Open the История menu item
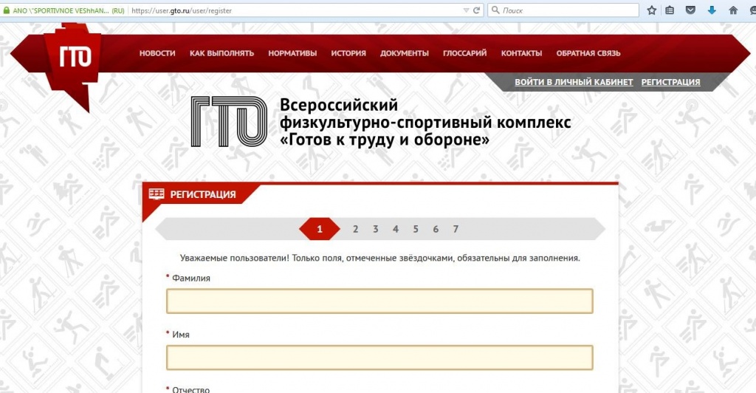Viewport: 756px width, 393px height. pos(348,53)
